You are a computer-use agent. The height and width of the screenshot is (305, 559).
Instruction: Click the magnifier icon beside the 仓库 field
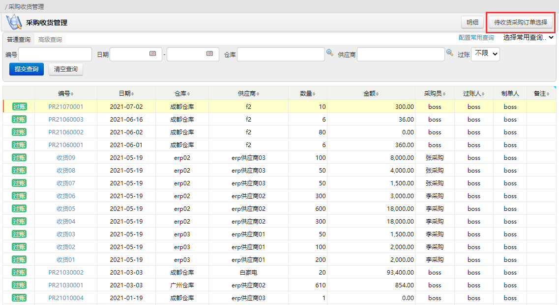[x=330, y=53]
